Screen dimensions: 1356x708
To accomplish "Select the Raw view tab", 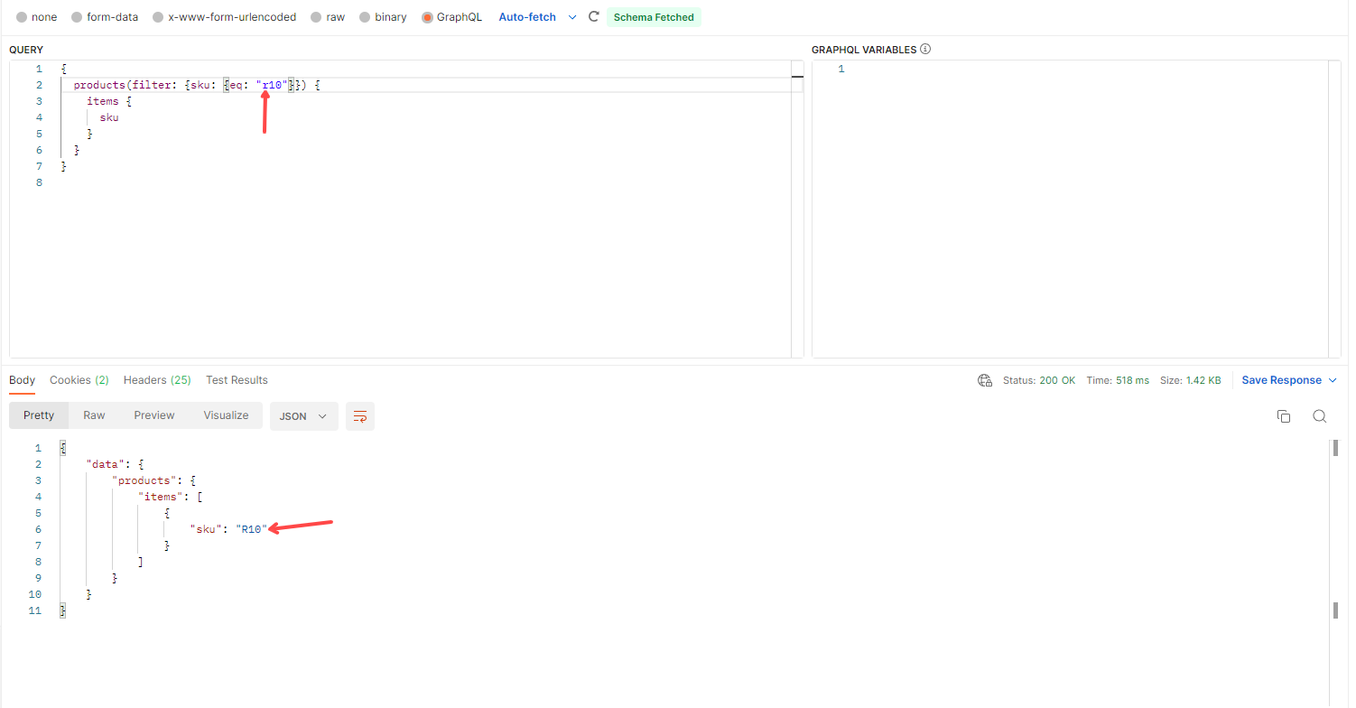I will coord(94,415).
